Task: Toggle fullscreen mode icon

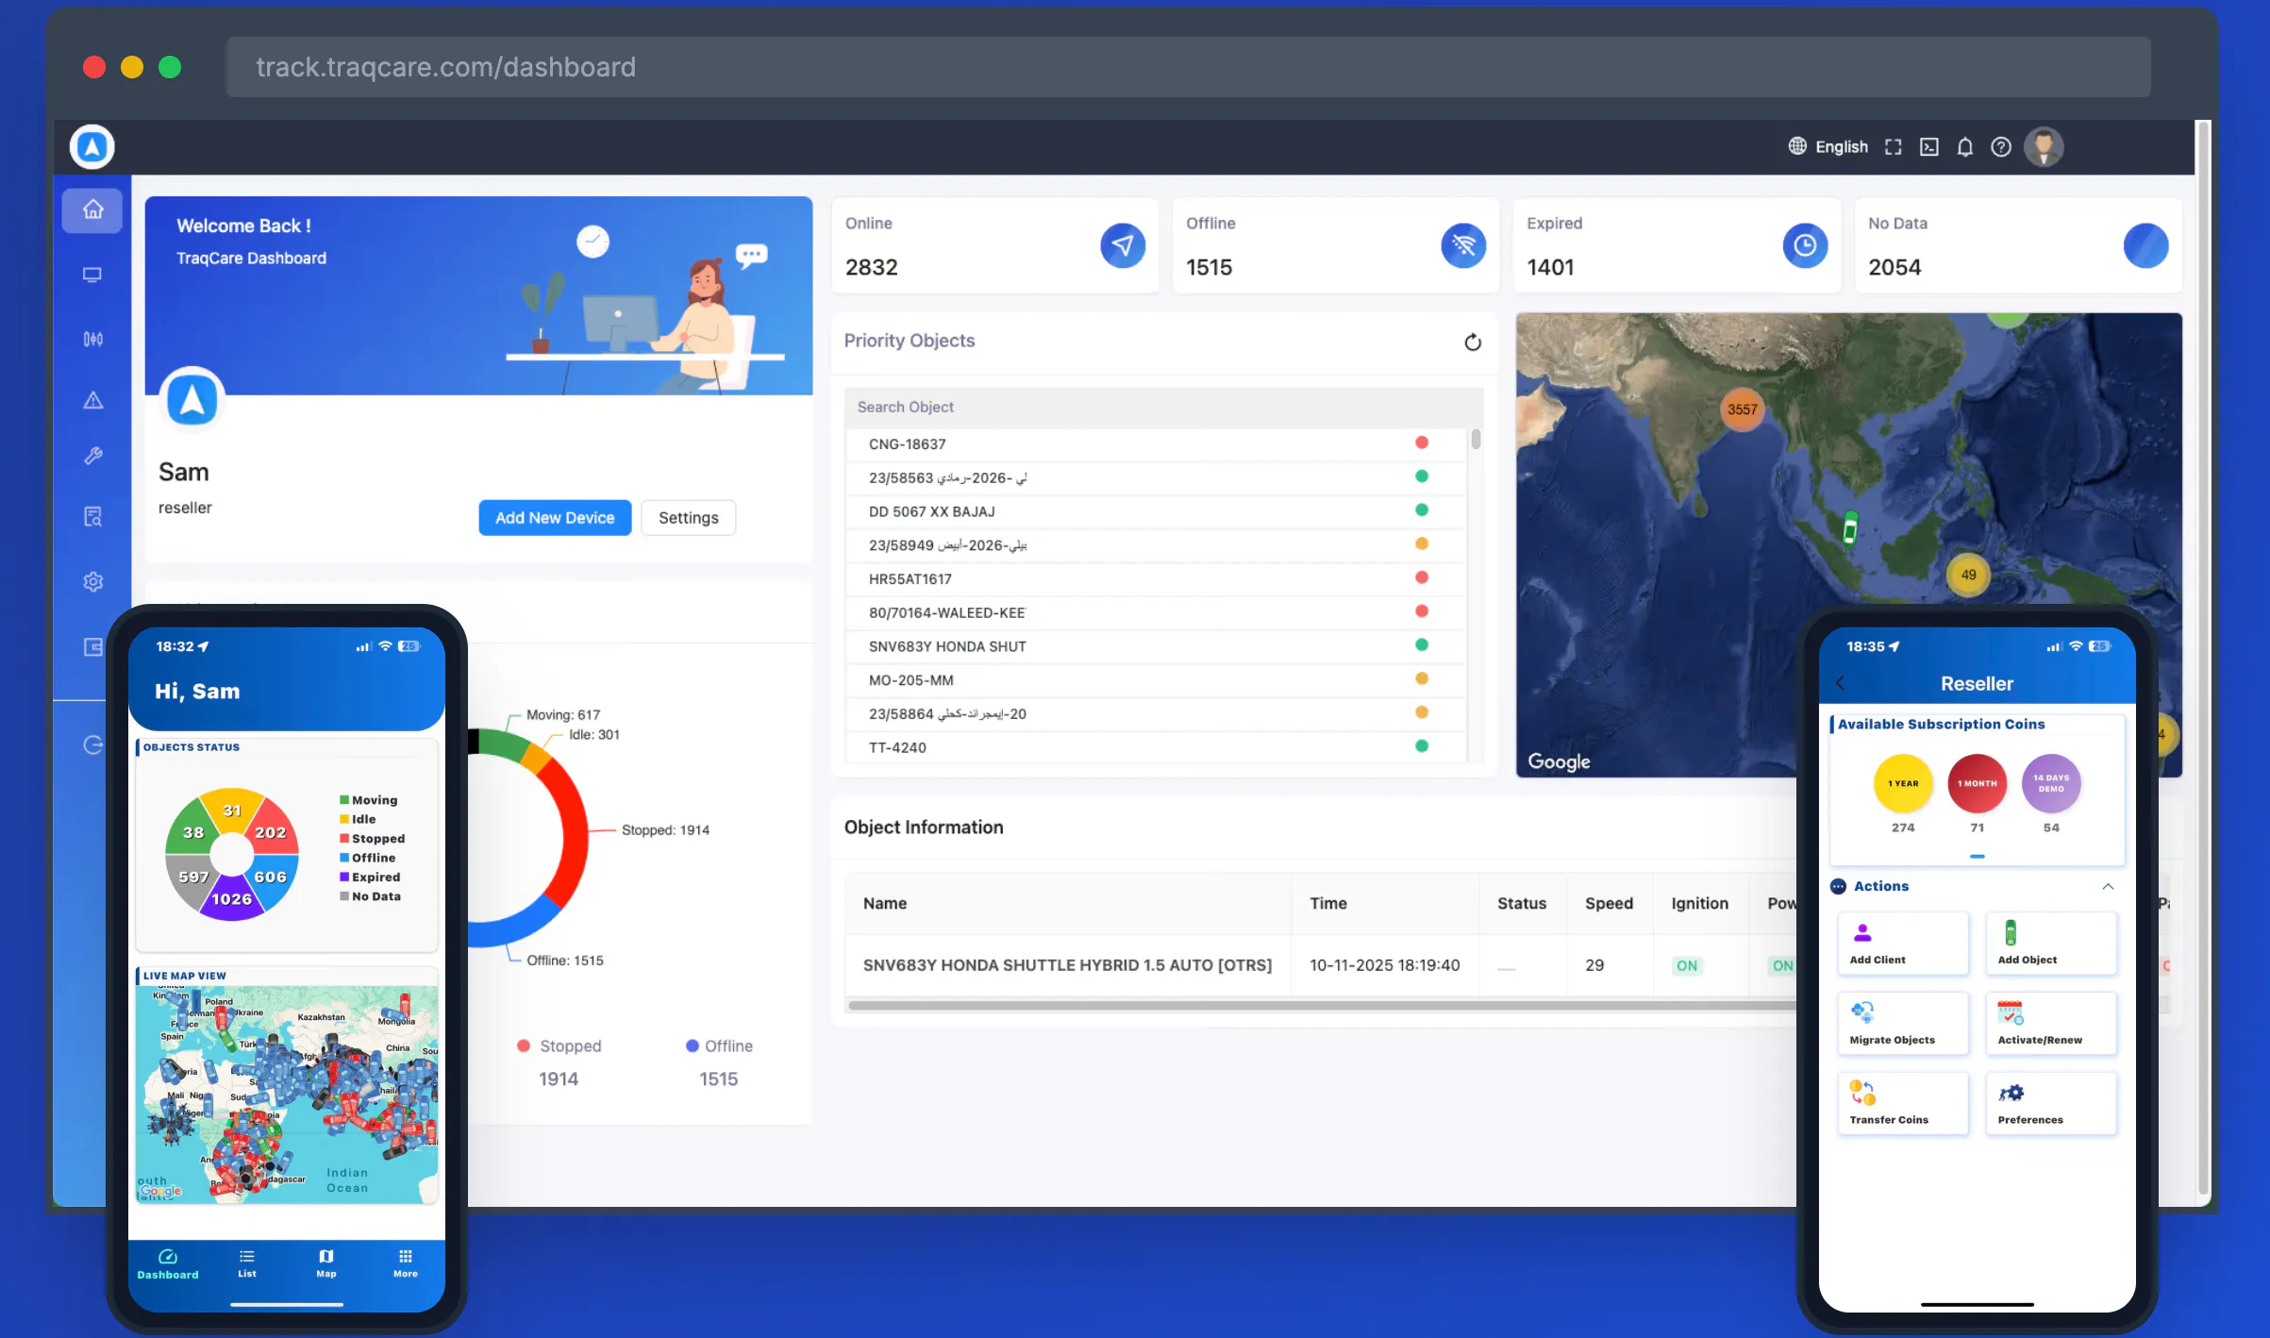Action: point(1893,147)
